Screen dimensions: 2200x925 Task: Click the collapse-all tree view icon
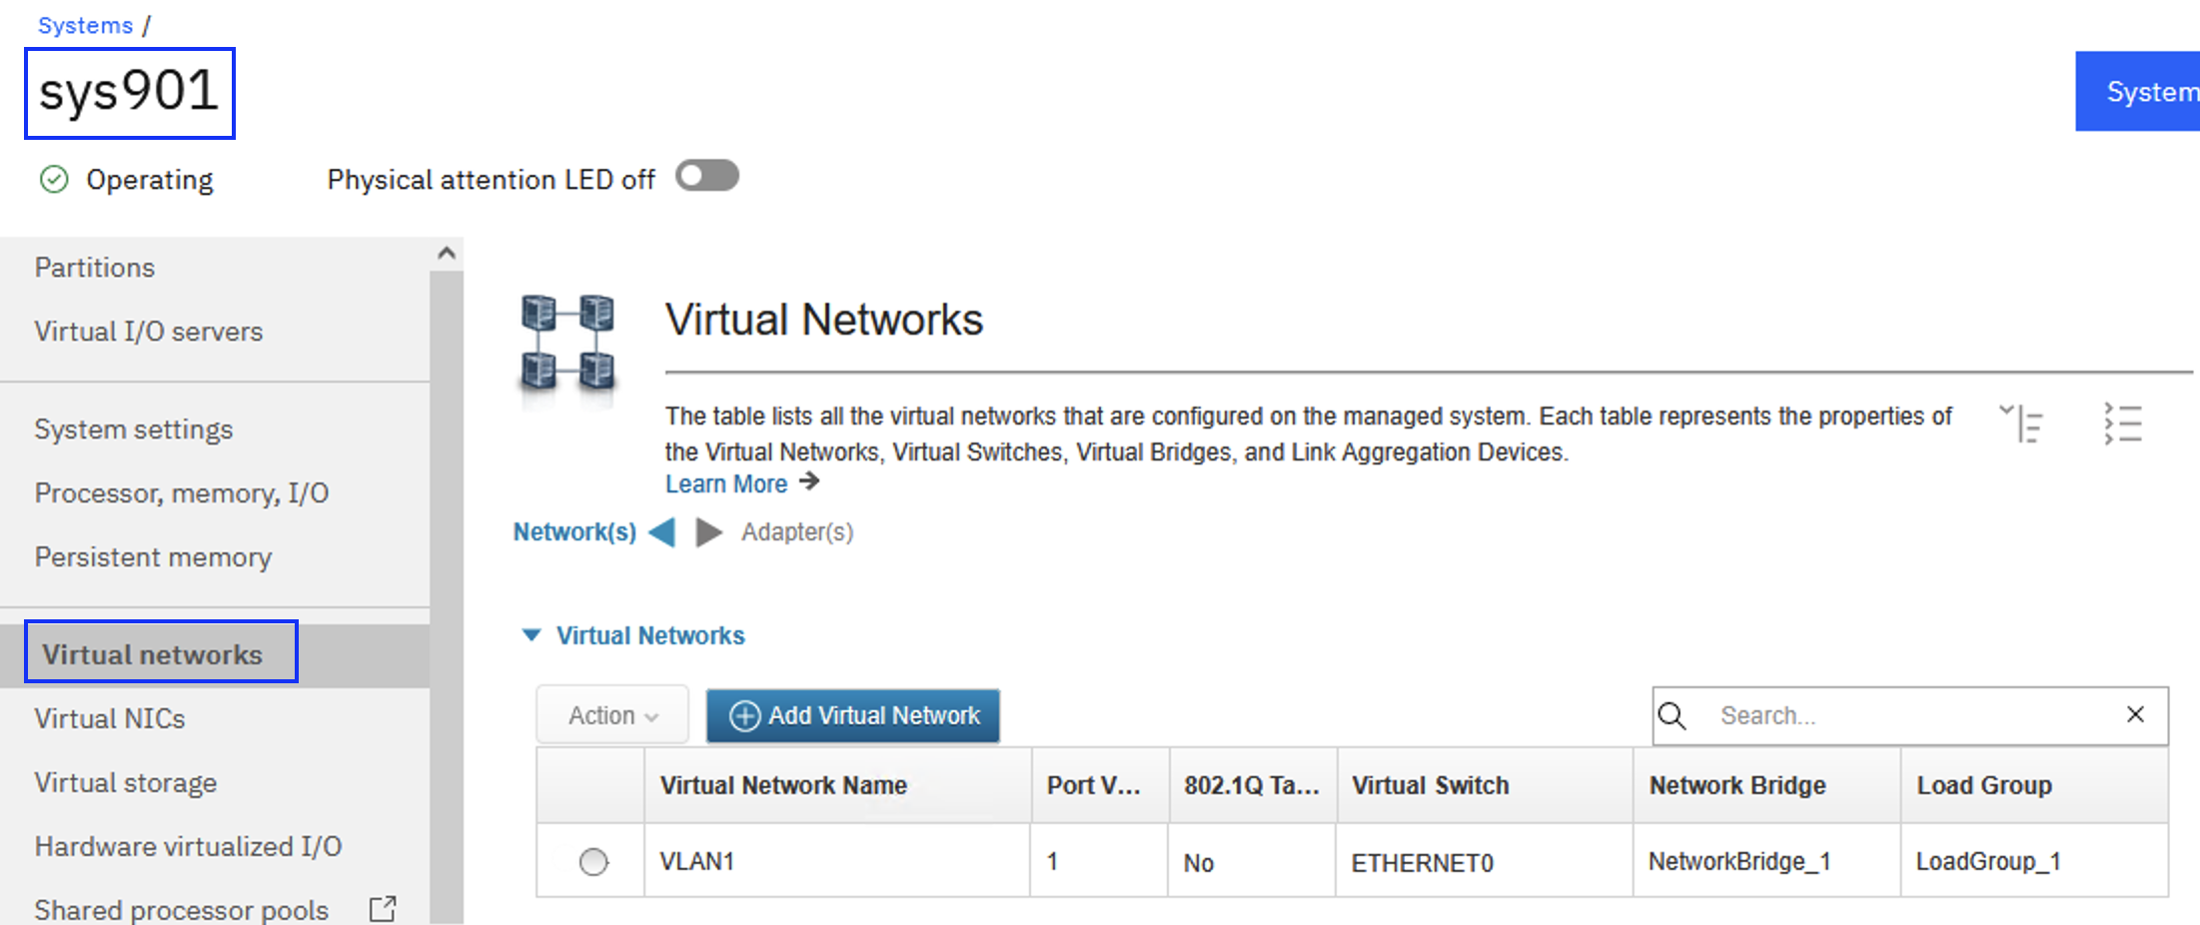[2022, 424]
